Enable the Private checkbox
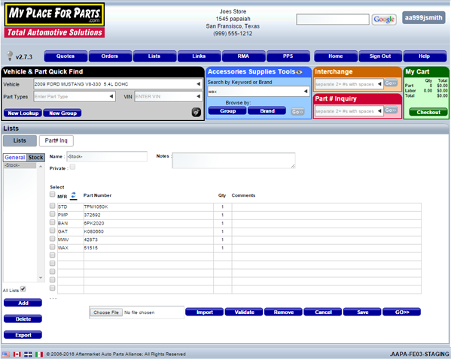Image resolution: width=451 pixels, height=359 pixels. tap(73, 167)
